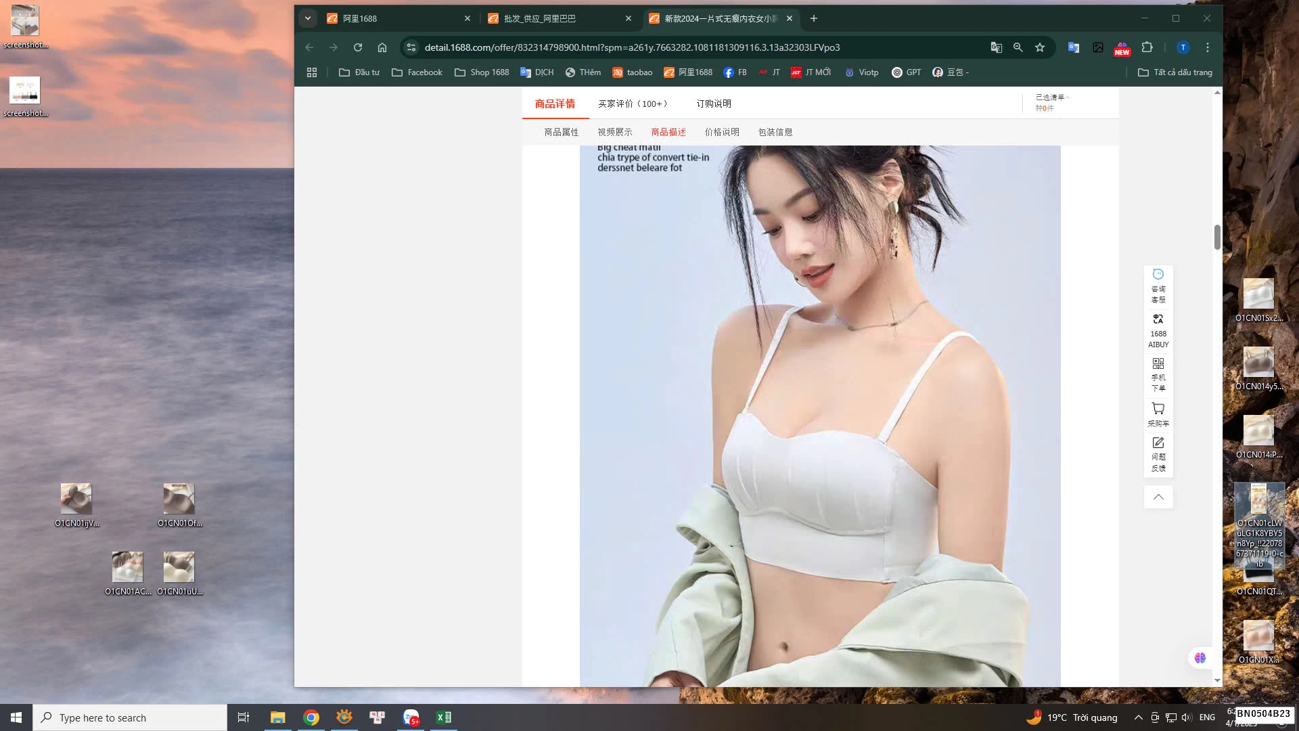
Task: Open the 采购车 purchase cart
Action: coord(1158,414)
